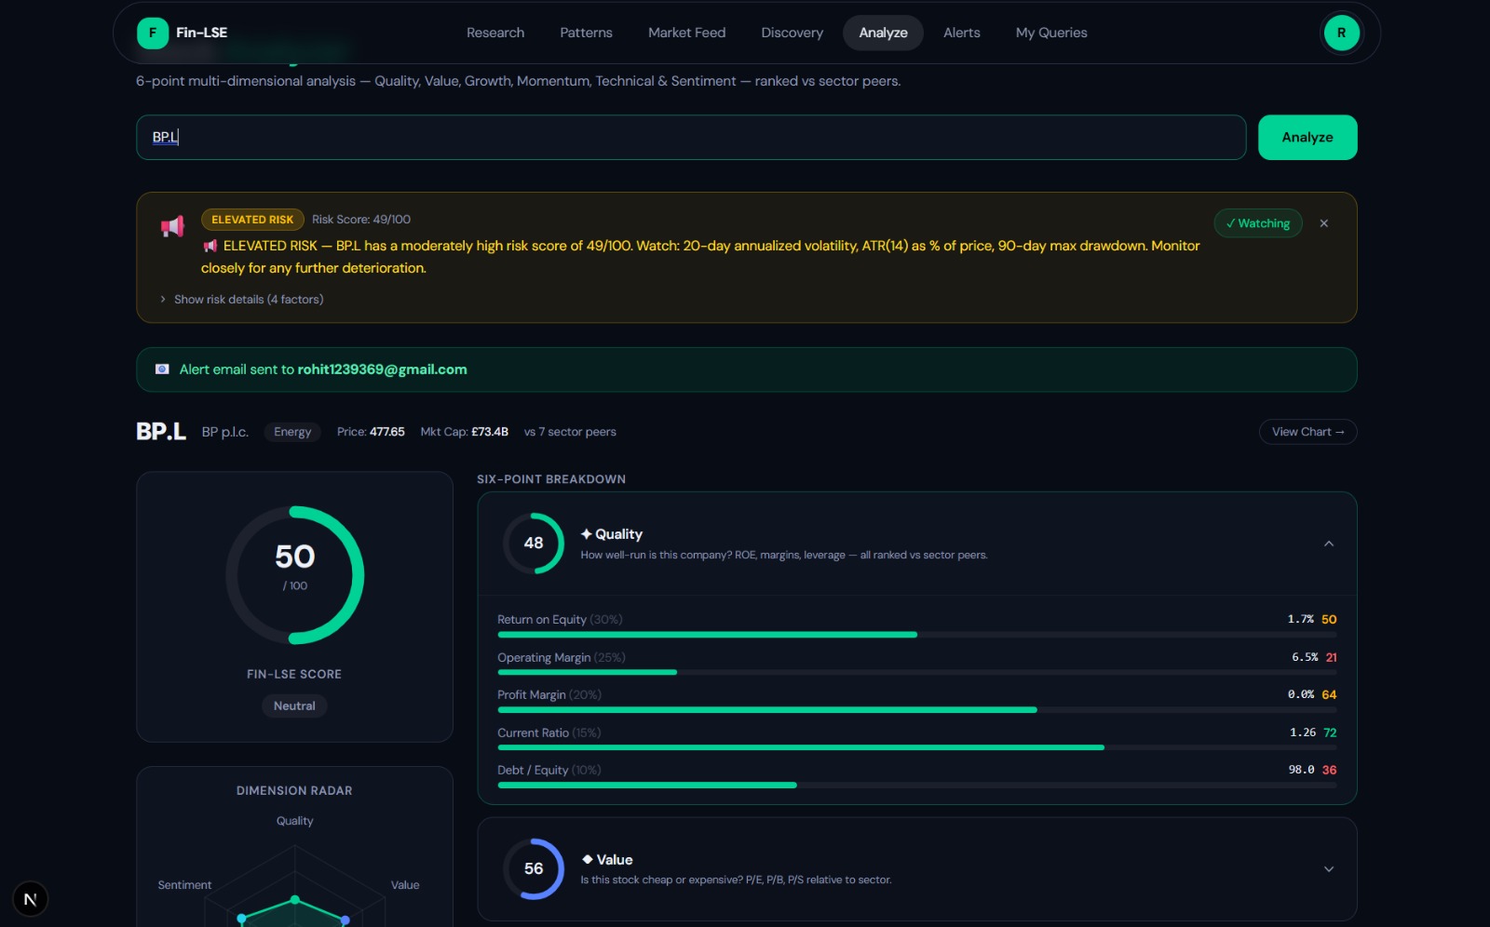The image size is (1490, 927).
Task: Click the FIN-LSE SCORE label
Action: click(294, 675)
